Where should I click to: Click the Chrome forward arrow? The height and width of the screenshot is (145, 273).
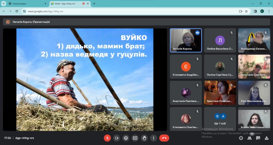pos(10,11)
